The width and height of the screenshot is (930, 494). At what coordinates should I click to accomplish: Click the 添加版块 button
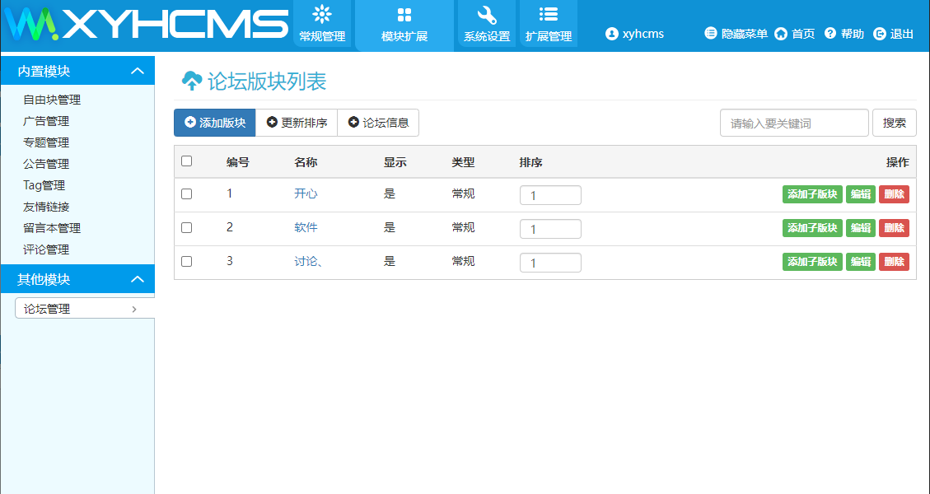(x=215, y=123)
